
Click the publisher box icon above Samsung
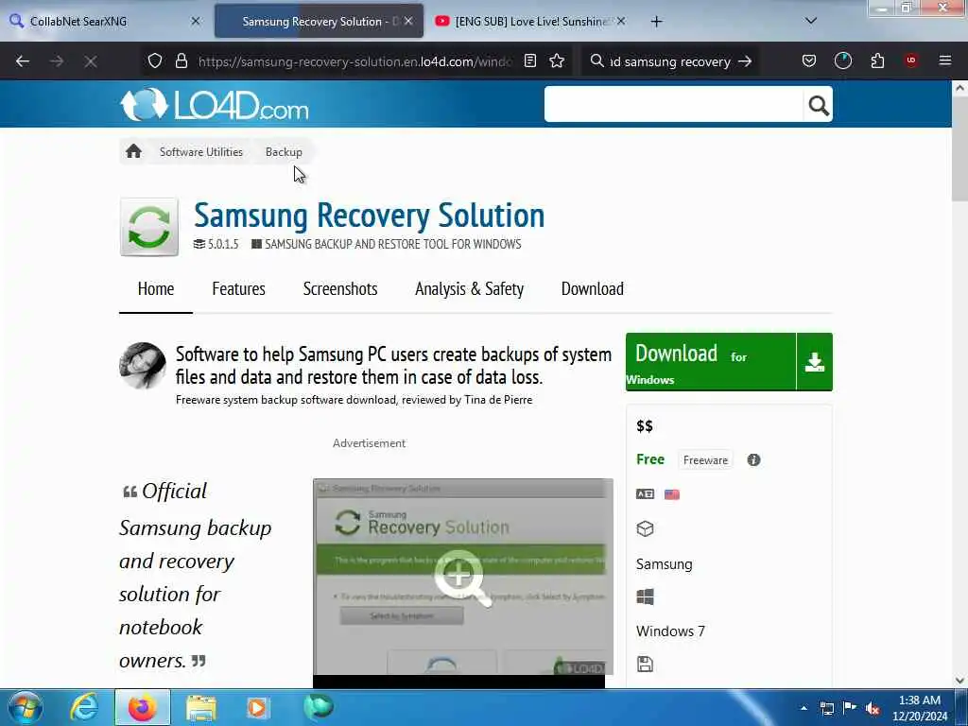[x=645, y=529]
